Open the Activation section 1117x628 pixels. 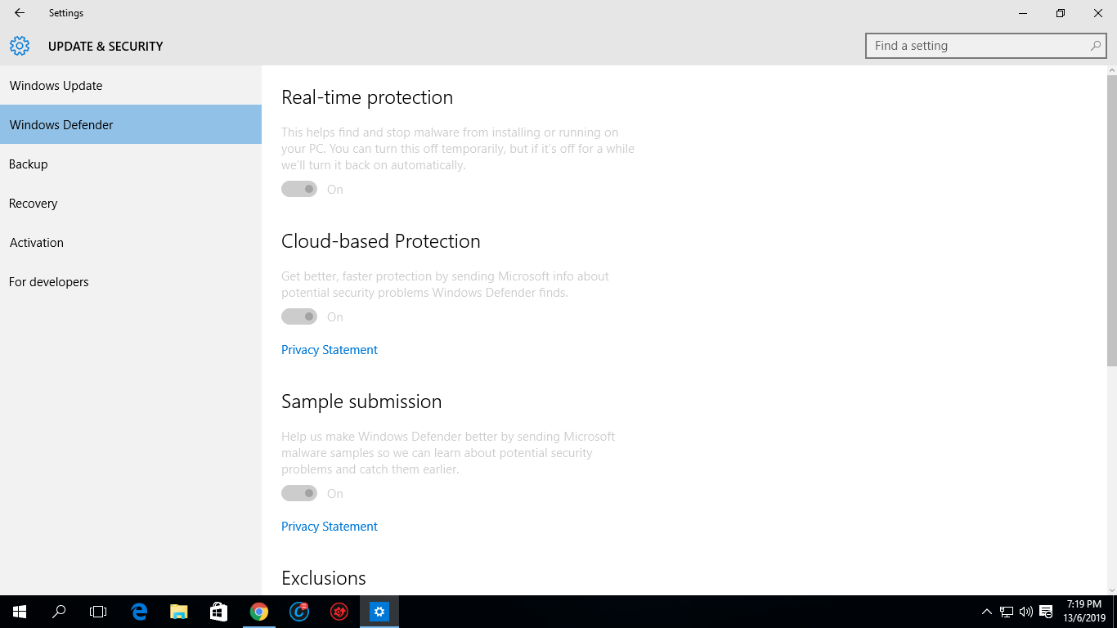pos(131,242)
